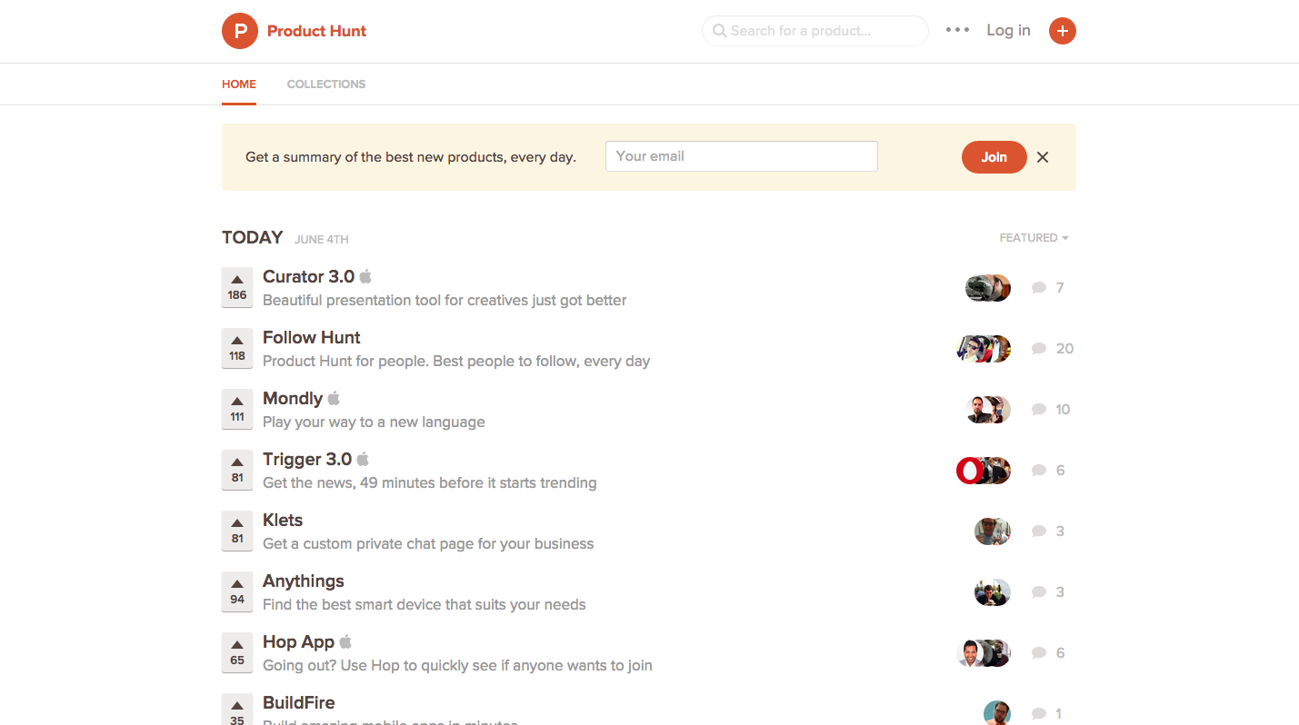Open the Mondly product title
Image resolution: width=1299 pixels, height=725 pixels.
tap(293, 399)
